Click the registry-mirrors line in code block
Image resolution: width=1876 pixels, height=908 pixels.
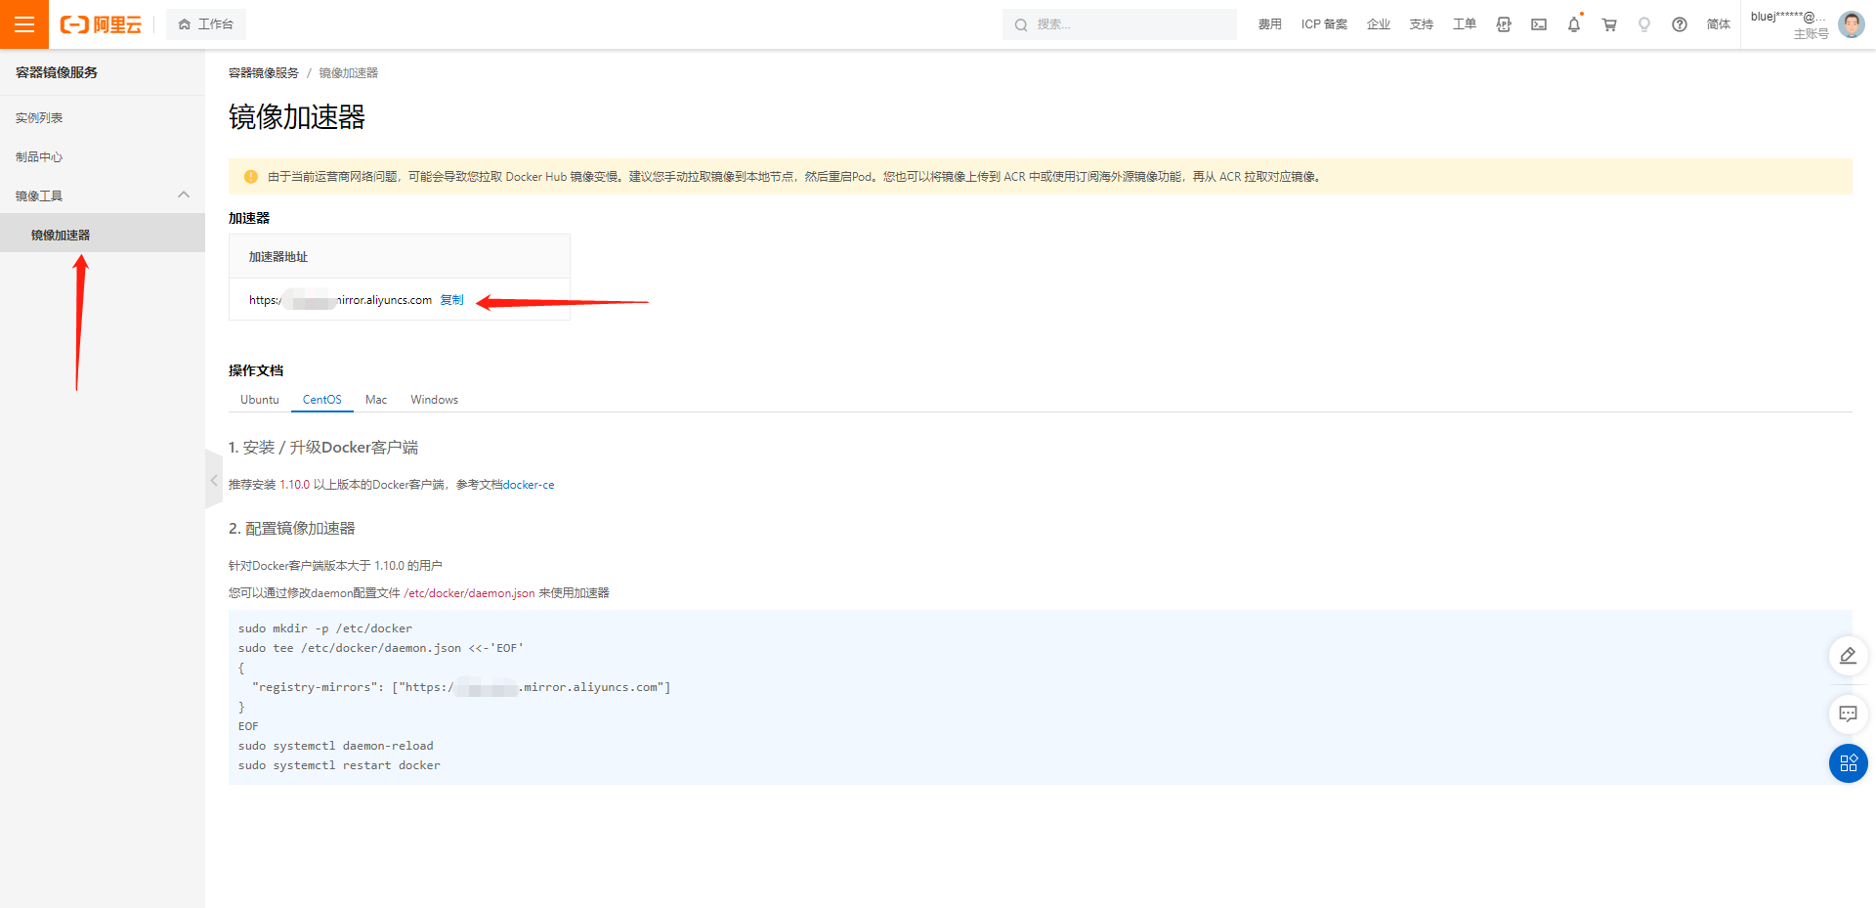pyautogui.click(x=461, y=687)
